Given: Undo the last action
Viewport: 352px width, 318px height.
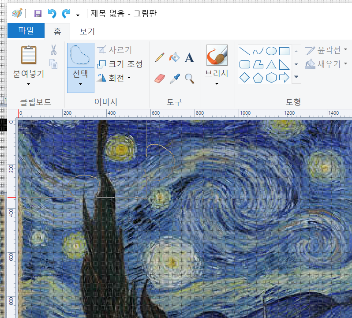Looking at the screenshot, I should point(52,14).
